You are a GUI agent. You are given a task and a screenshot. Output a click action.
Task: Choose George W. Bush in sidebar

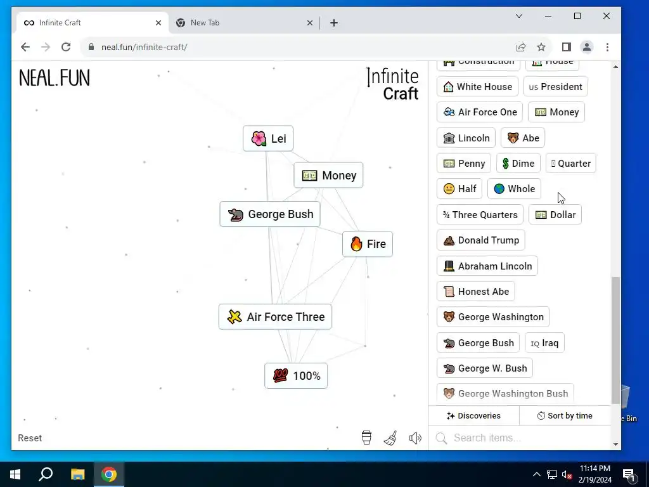point(485,368)
